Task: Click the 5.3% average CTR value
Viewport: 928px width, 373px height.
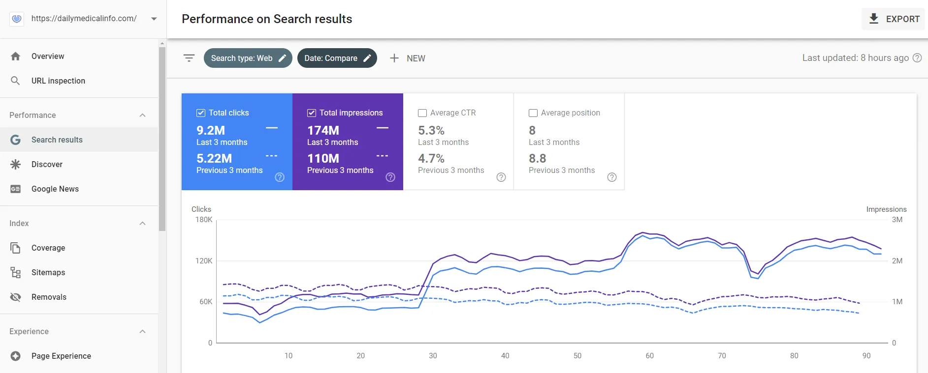Action: [x=431, y=130]
